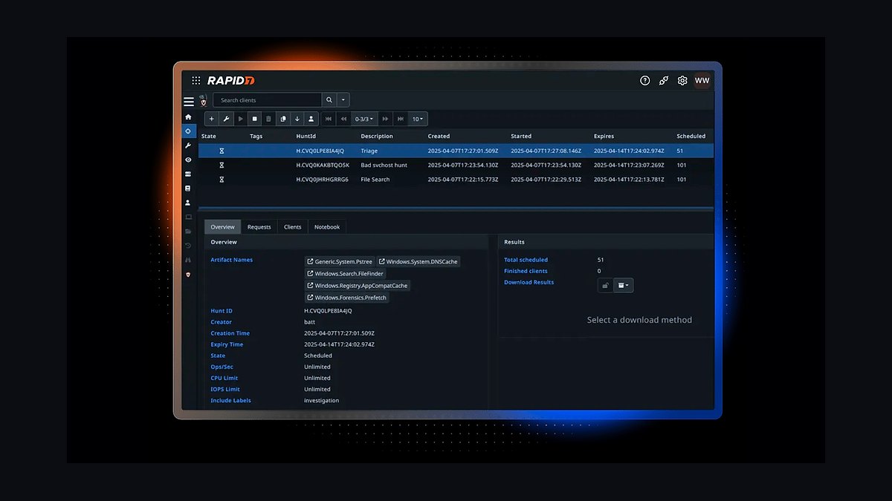
Task: Open Windows.System.DNSCache artifact link
Action: tap(418, 261)
